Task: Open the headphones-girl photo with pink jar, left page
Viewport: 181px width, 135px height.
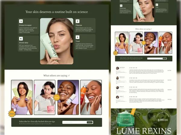Action: coord(45,97)
